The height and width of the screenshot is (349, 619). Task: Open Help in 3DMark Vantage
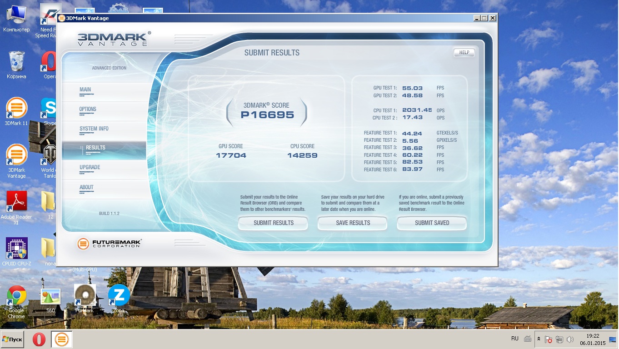tap(464, 53)
